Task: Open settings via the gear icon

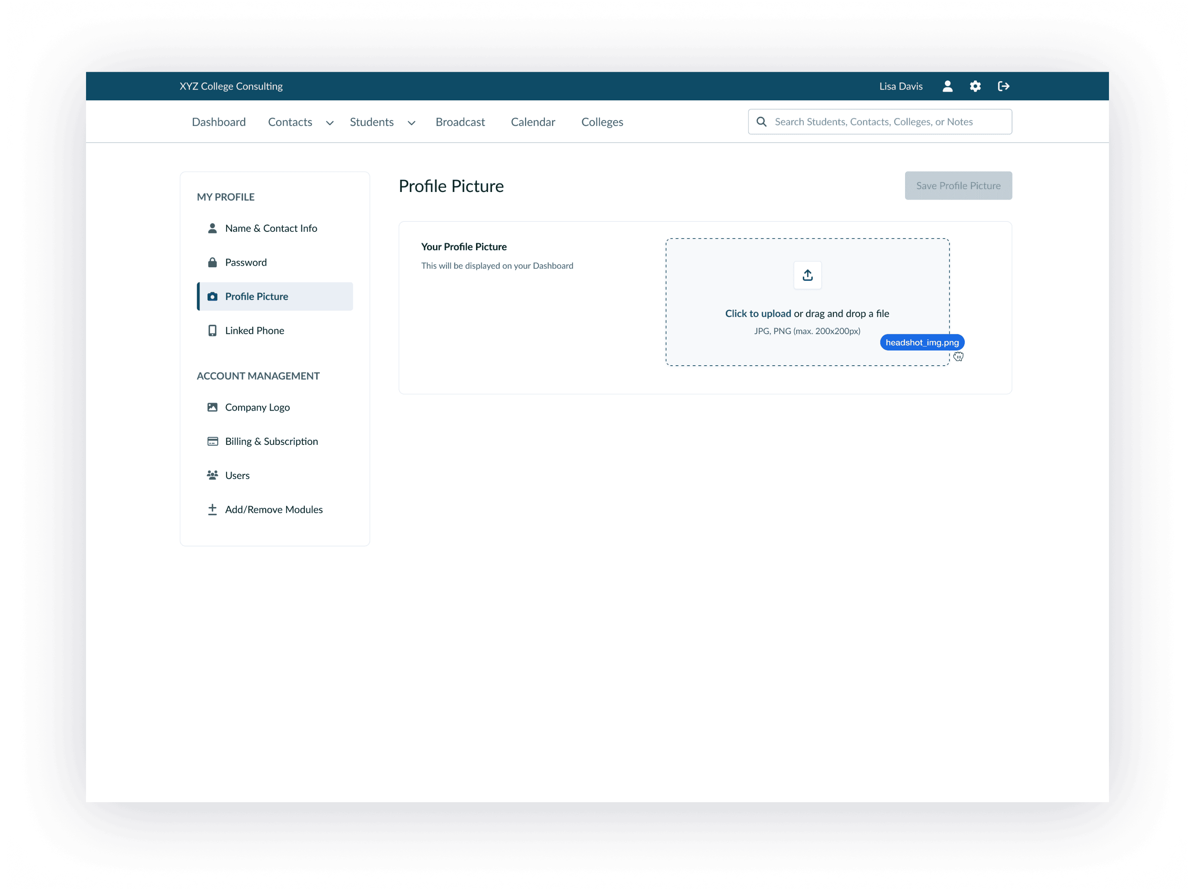Action: tap(975, 86)
